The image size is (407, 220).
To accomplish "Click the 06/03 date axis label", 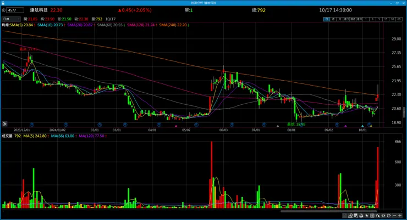I will tap(223, 130).
